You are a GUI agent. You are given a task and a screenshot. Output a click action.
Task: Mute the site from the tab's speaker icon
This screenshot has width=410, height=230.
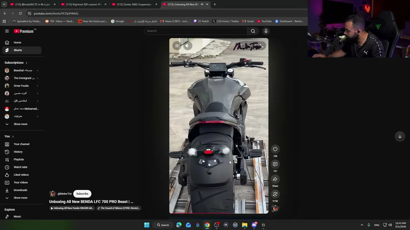click(202, 4)
